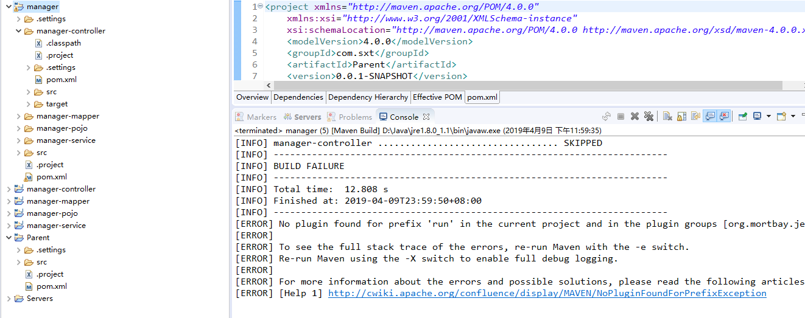Click the Console tab monitor icon
The image size is (805, 318).
click(383, 117)
